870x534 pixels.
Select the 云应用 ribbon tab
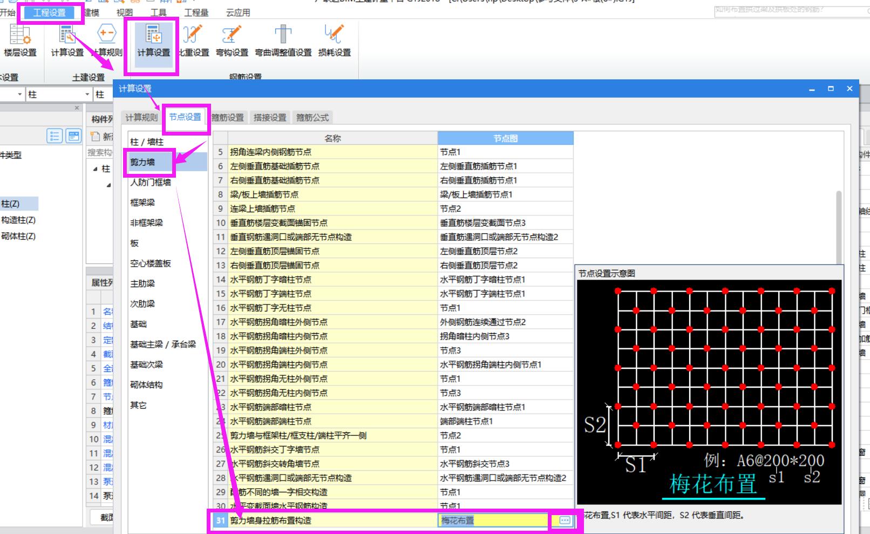238,12
